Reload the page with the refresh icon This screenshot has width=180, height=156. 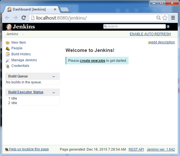tap(24, 18)
